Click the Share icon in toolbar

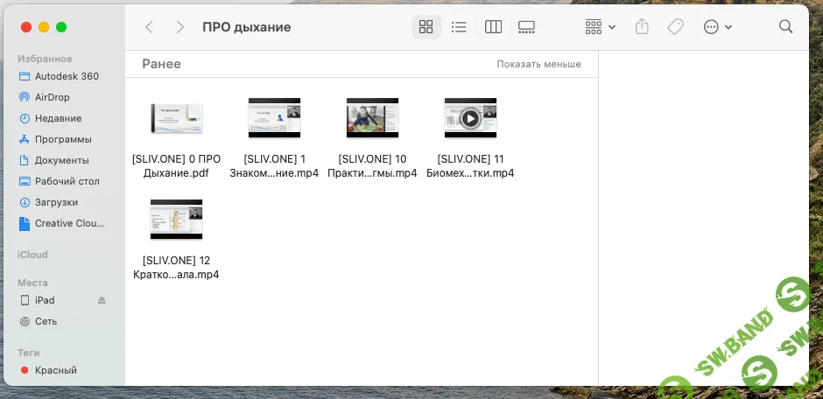point(642,27)
